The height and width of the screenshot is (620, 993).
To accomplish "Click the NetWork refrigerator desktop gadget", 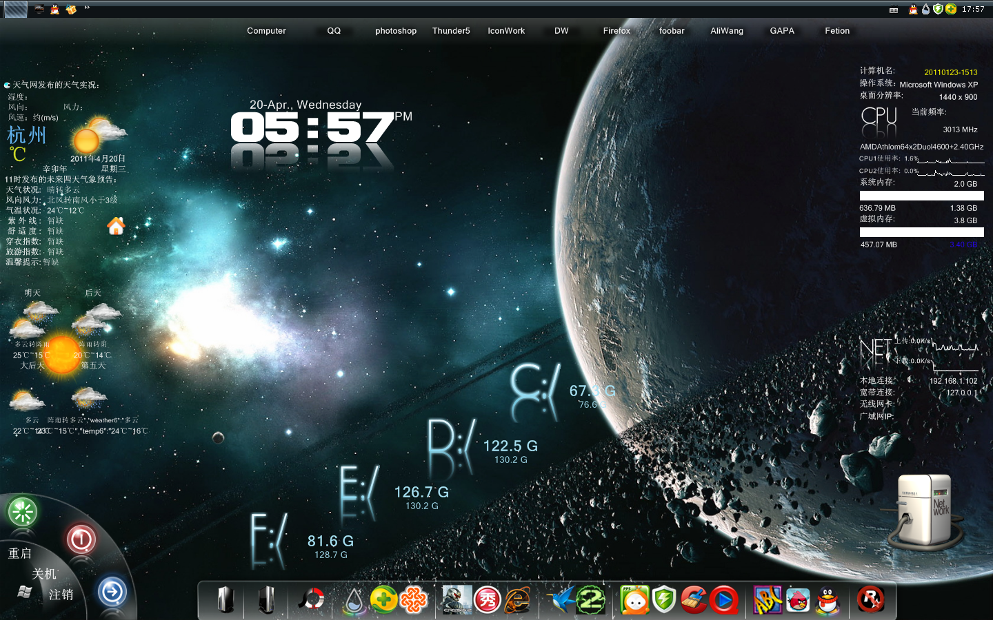I will [925, 511].
